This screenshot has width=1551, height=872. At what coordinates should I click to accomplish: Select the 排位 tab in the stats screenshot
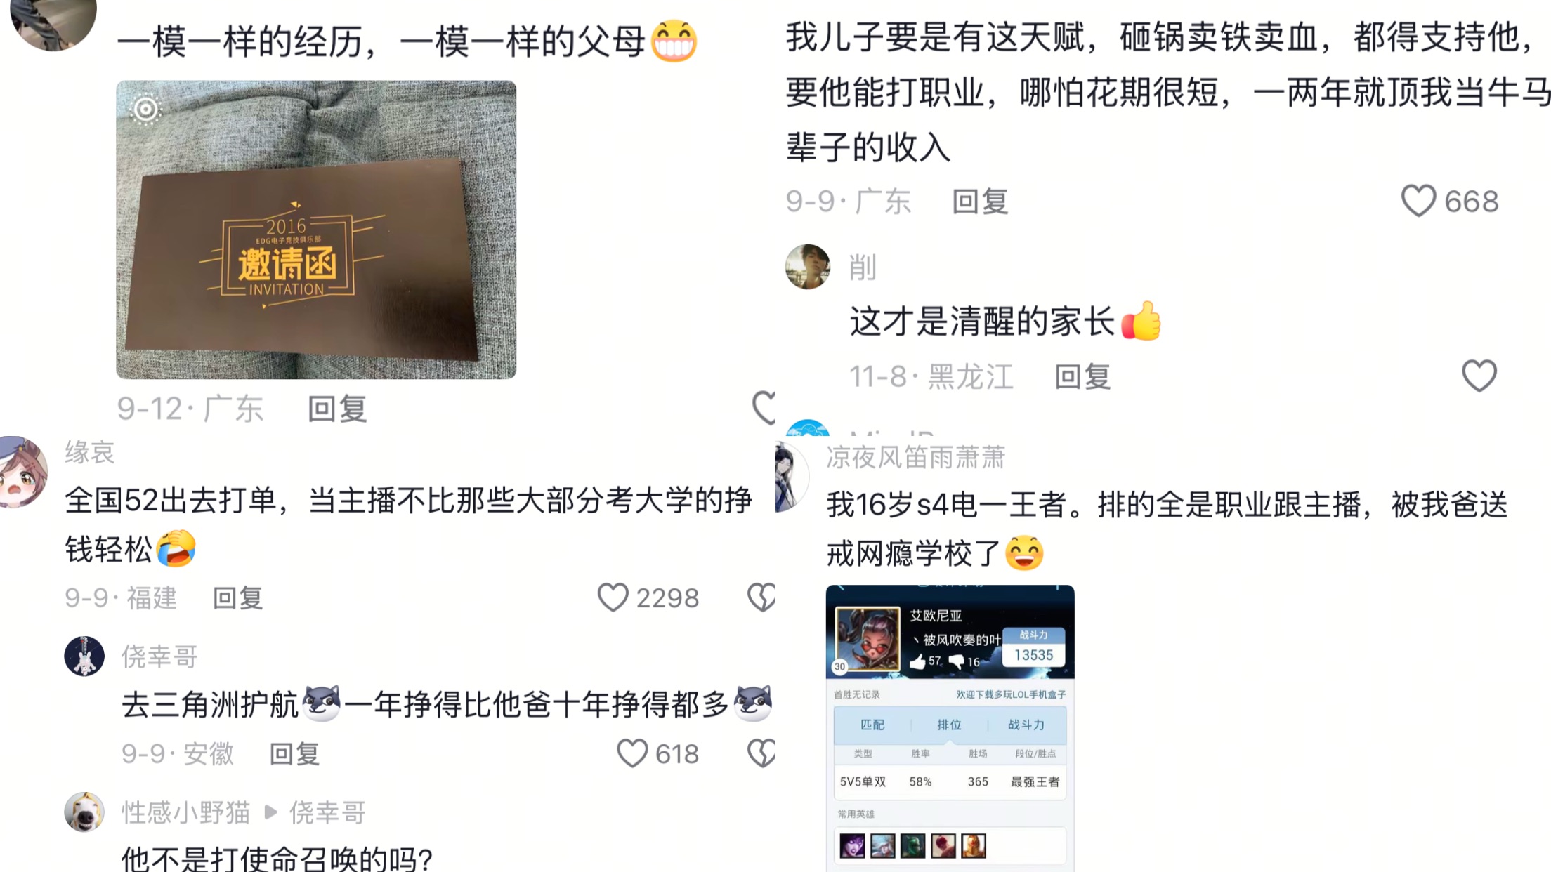click(x=949, y=725)
